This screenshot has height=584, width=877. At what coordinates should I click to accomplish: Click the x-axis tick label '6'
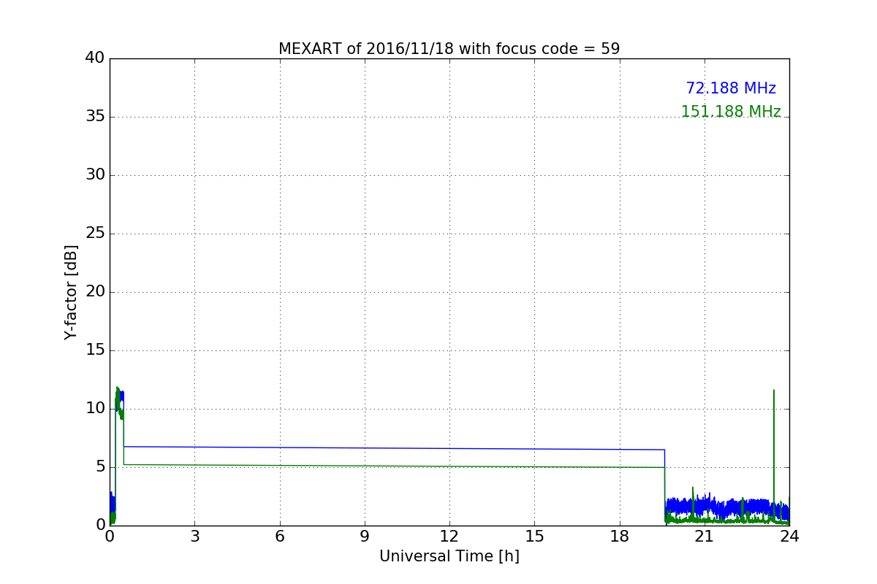[x=279, y=537]
